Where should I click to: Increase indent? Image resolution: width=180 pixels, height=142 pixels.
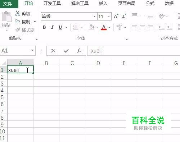170,27
